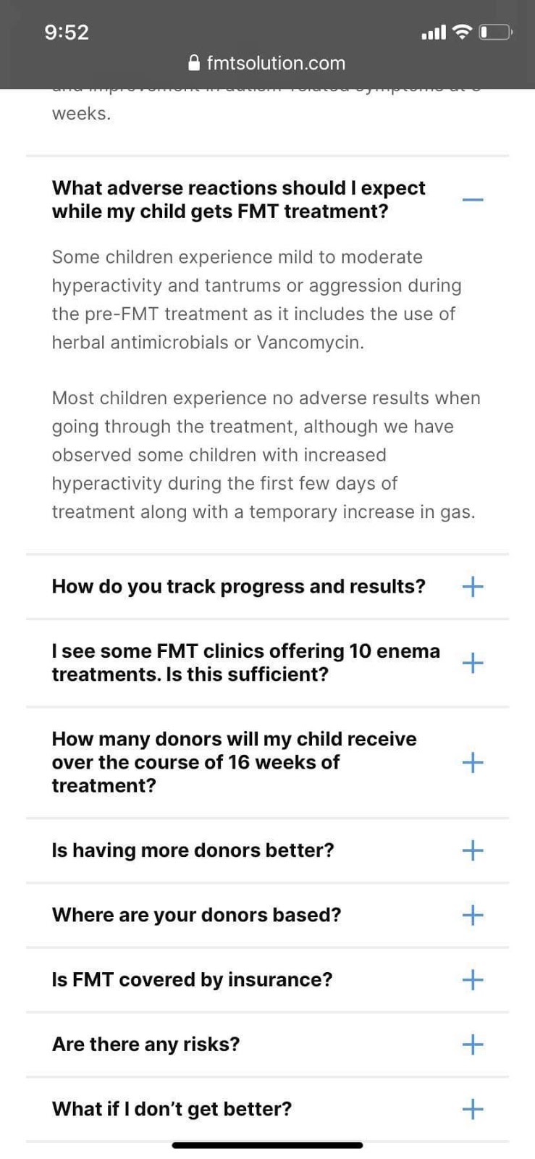Open 'Where are your donors based?' question text

click(x=196, y=915)
